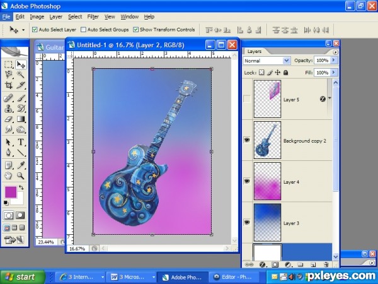Hide Layer 3 with its eye icon
378x284 pixels.
247,222
